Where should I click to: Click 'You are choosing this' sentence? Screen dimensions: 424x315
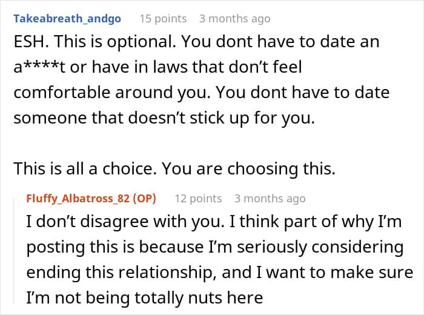(248, 169)
